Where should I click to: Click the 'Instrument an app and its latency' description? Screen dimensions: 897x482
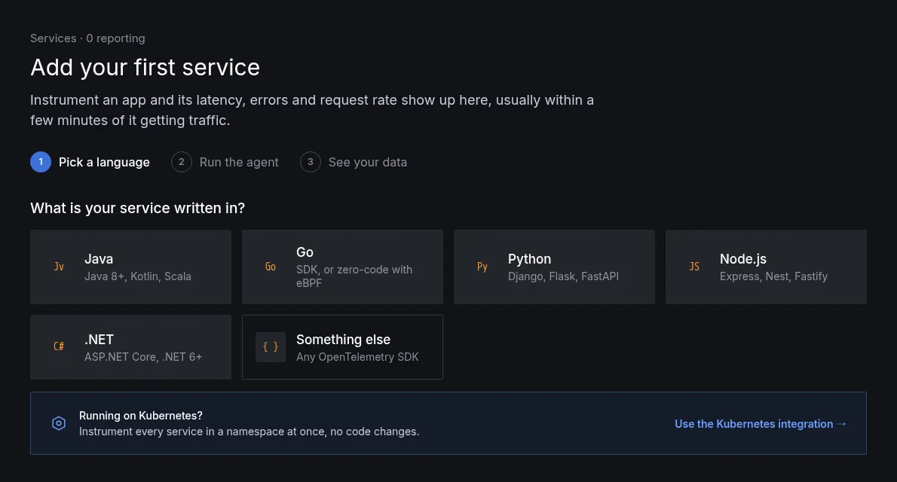312,110
